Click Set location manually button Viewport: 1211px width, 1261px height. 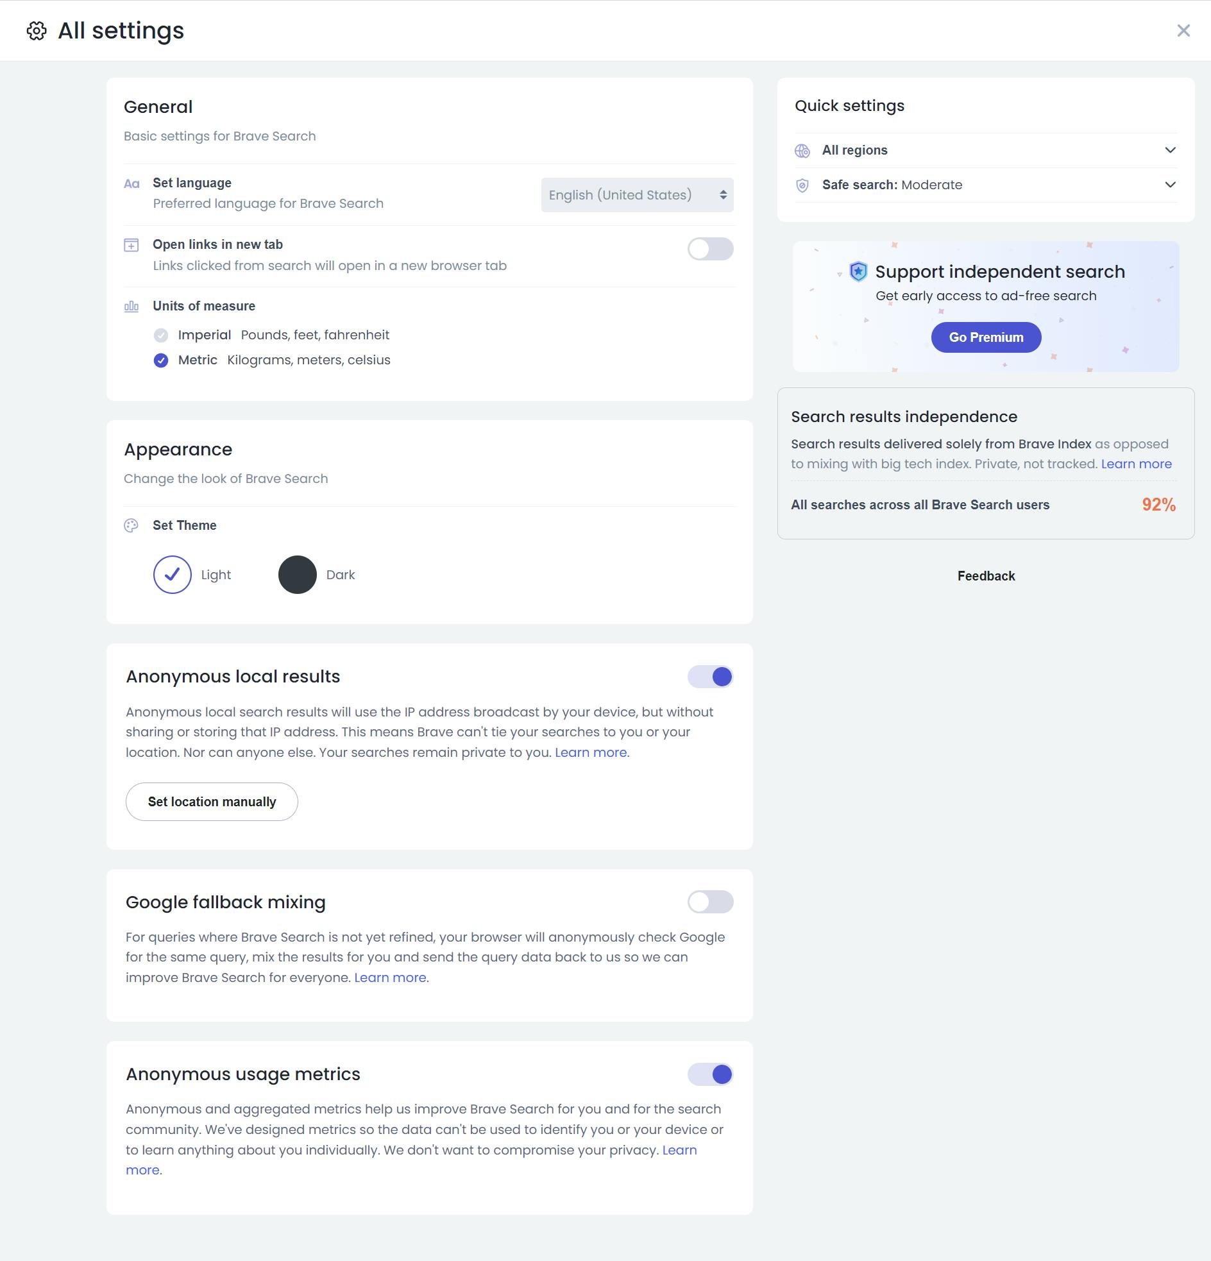pyautogui.click(x=212, y=802)
